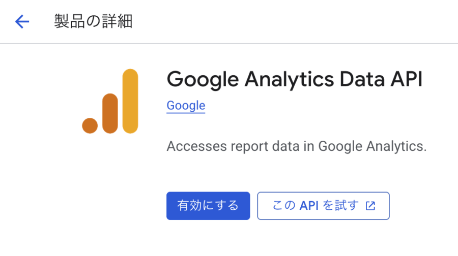Click the back arrow icon
This screenshot has height=256, width=458.
(22, 22)
